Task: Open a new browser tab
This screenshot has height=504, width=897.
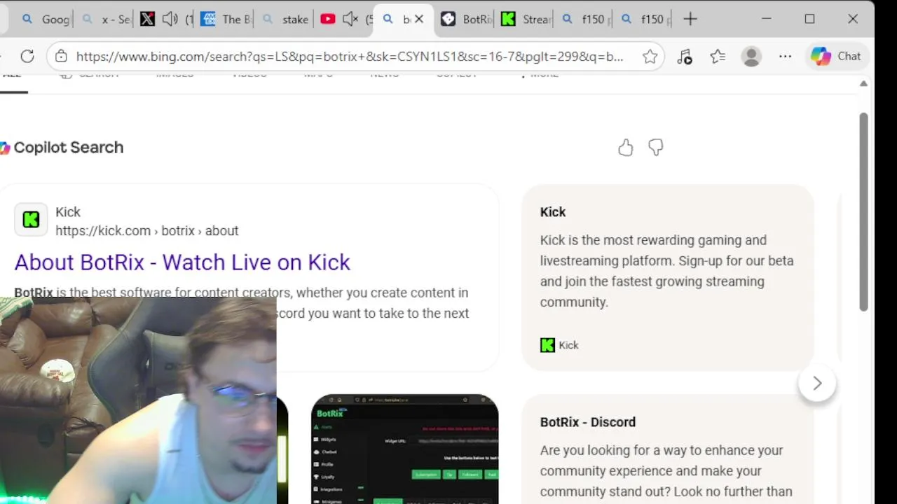Action: (x=690, y=19)
